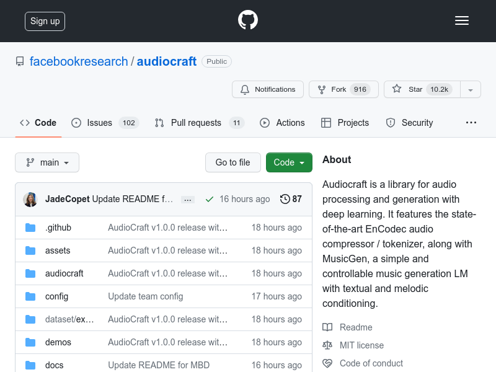The height and width of the screenshot is (372, 496).
Task: Click the docs folder icon
Action: click(x=30, y=365)
